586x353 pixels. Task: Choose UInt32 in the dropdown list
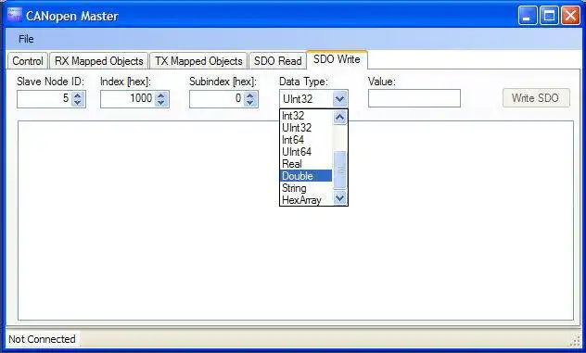[x=306, y=128]
